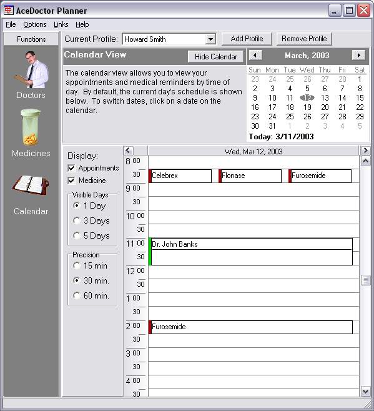Select 15 min precision
Image resolution: width=374 pixels, height=411 pixels.
tap(77, 266)
